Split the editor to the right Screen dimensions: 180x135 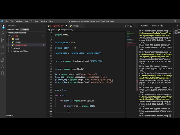point(131,26)
